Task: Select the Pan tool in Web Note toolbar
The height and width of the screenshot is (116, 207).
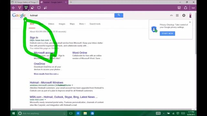Action: click(x=13, y=8)
